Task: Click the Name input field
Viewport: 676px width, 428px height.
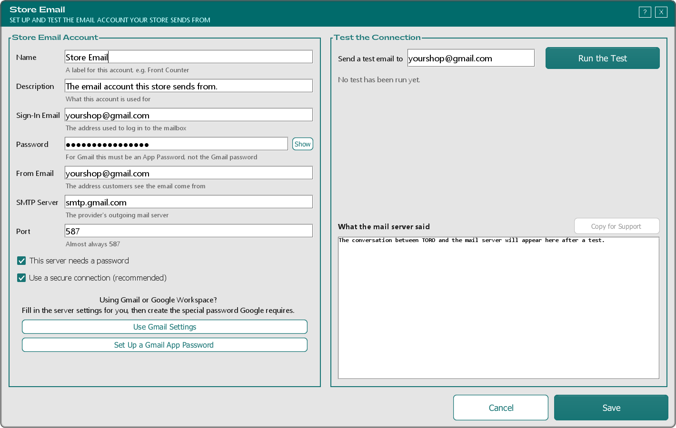Action: pyautogui.click(x=189, y=57)
